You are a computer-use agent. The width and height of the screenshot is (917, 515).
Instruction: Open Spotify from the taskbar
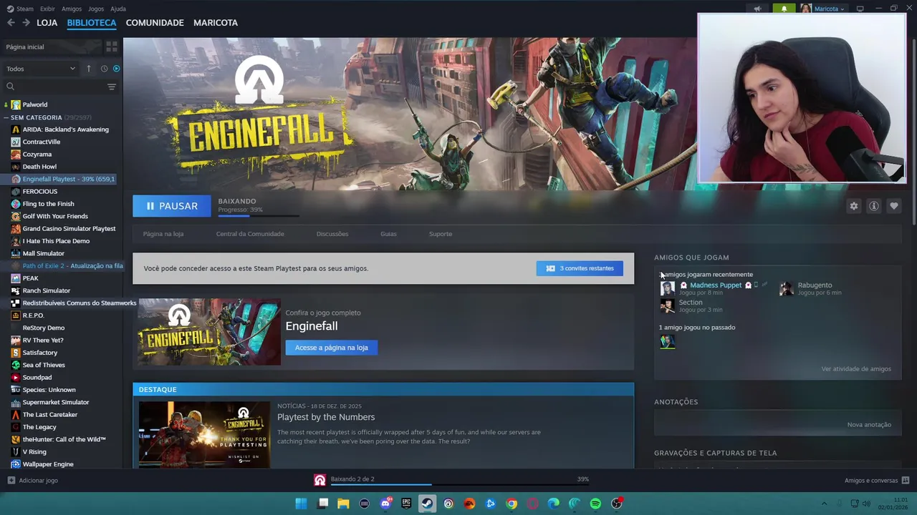595,504
